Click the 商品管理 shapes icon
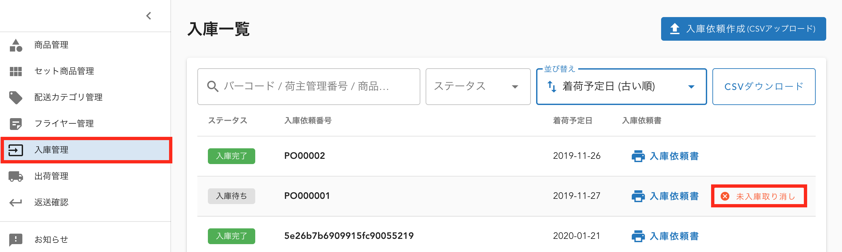842x252 pixels. point(16,45)
